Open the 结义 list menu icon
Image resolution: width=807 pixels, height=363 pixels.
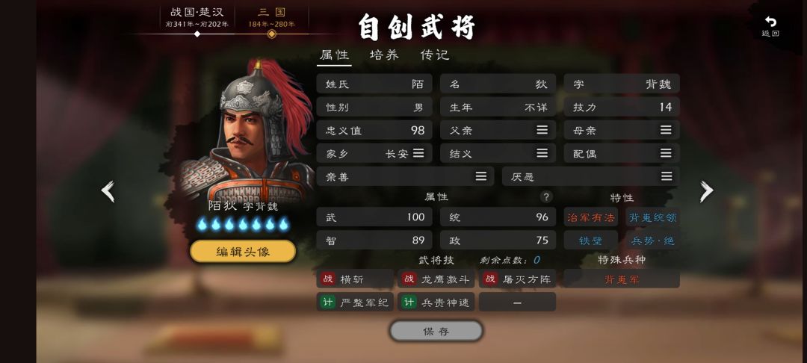(542, 153)
